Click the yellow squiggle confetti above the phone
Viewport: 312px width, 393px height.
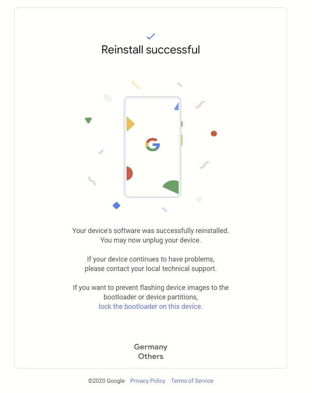pos(136,85)
